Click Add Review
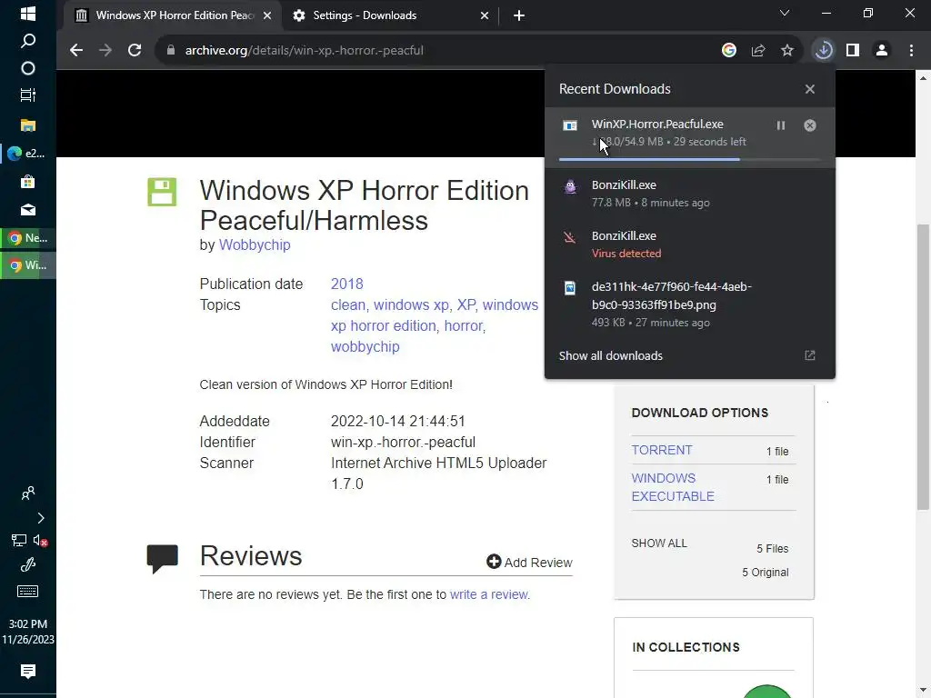The height and width of the screenshot is (698, 931). click(x=529, y=562)
